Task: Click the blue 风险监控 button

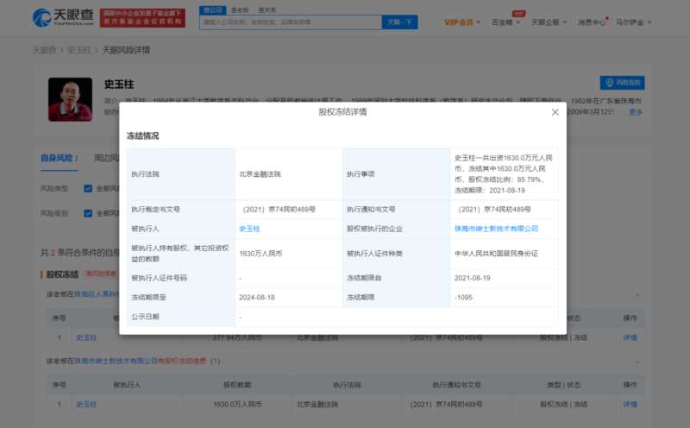Action: [622, 83]
